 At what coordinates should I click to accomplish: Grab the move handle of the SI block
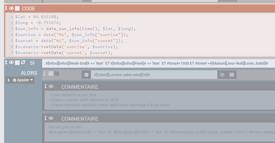point(6,62)
